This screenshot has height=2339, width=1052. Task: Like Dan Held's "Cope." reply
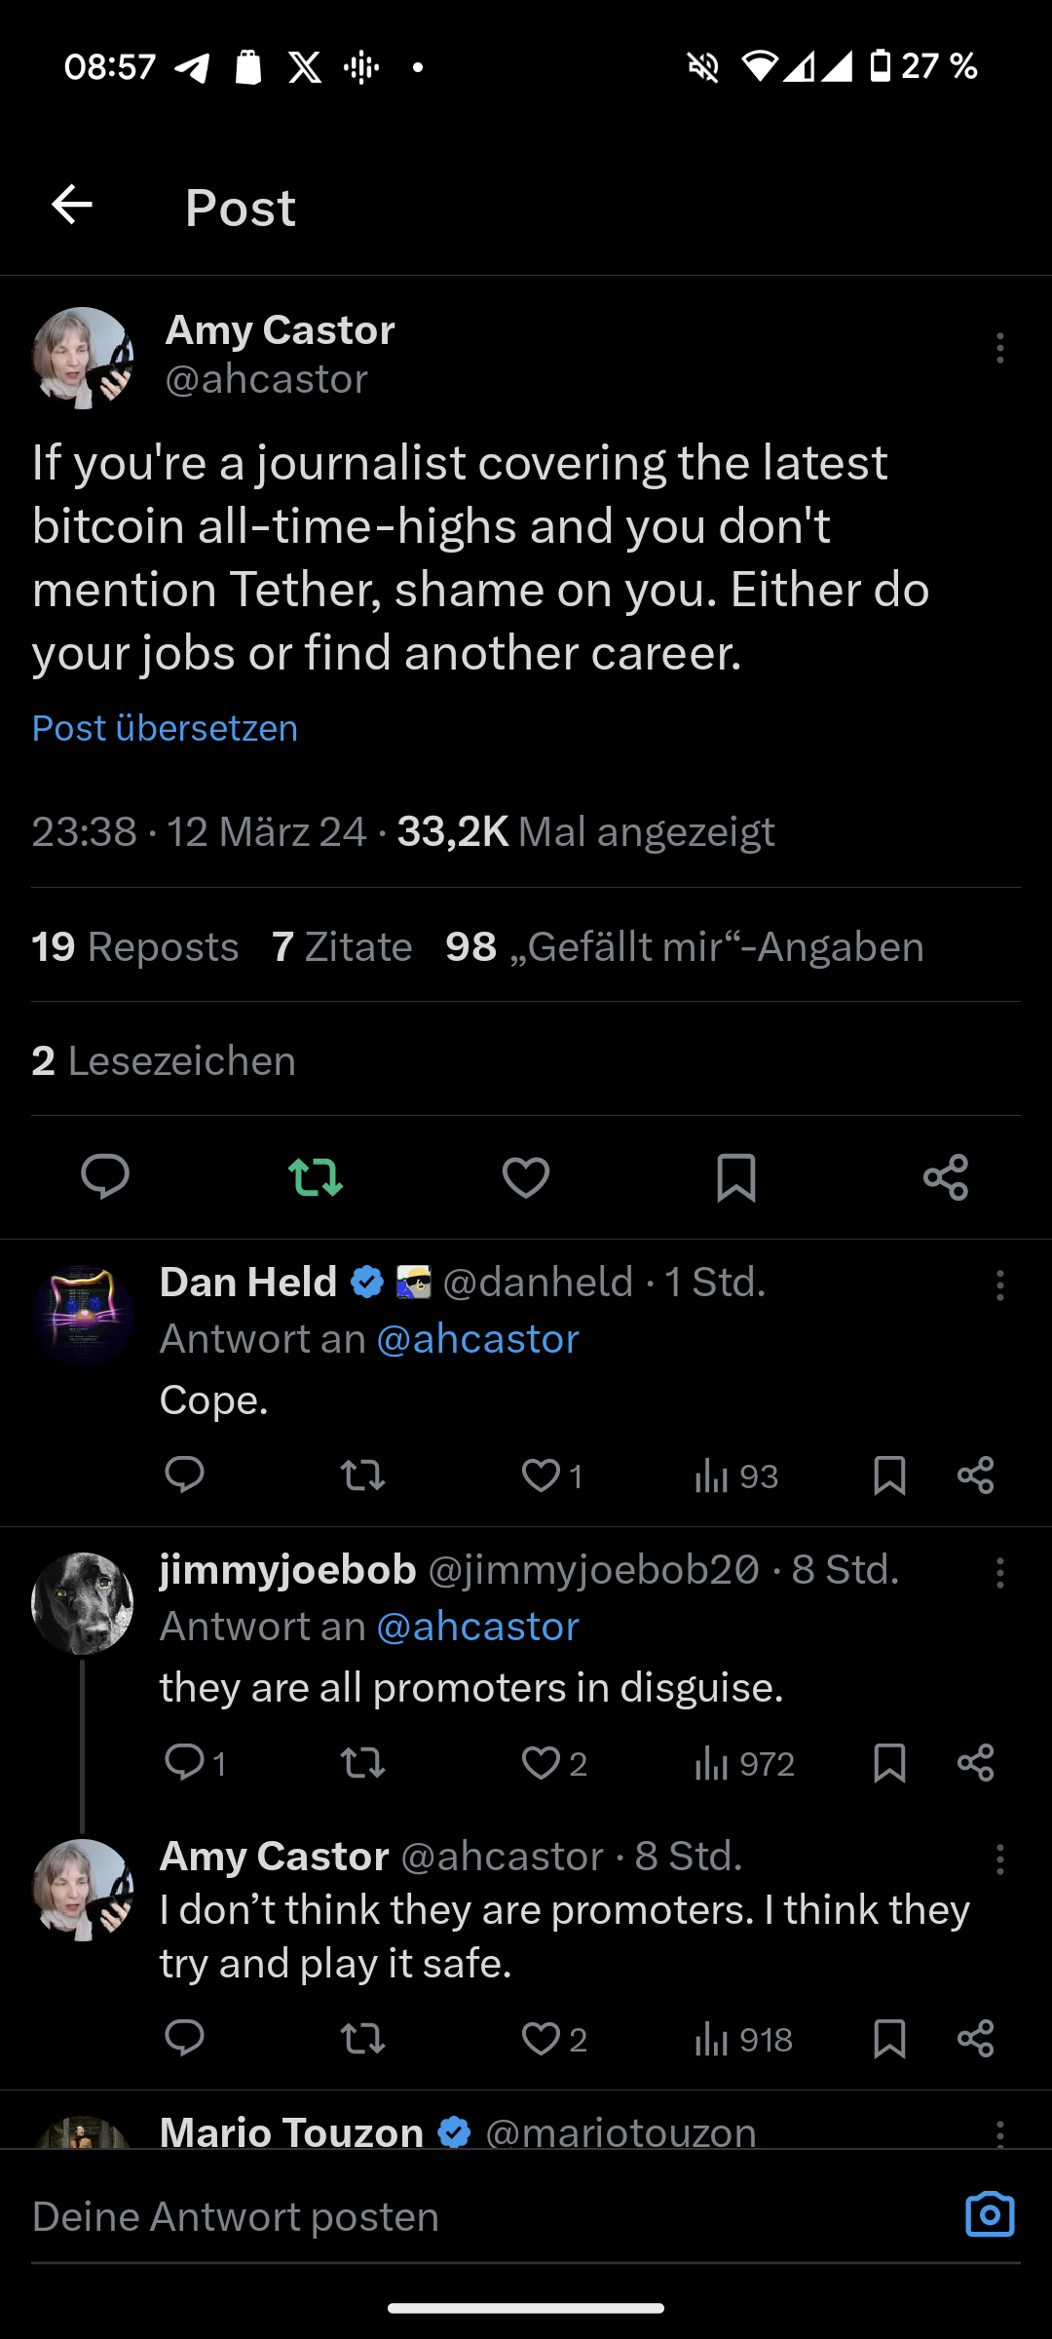point(543,1476)
